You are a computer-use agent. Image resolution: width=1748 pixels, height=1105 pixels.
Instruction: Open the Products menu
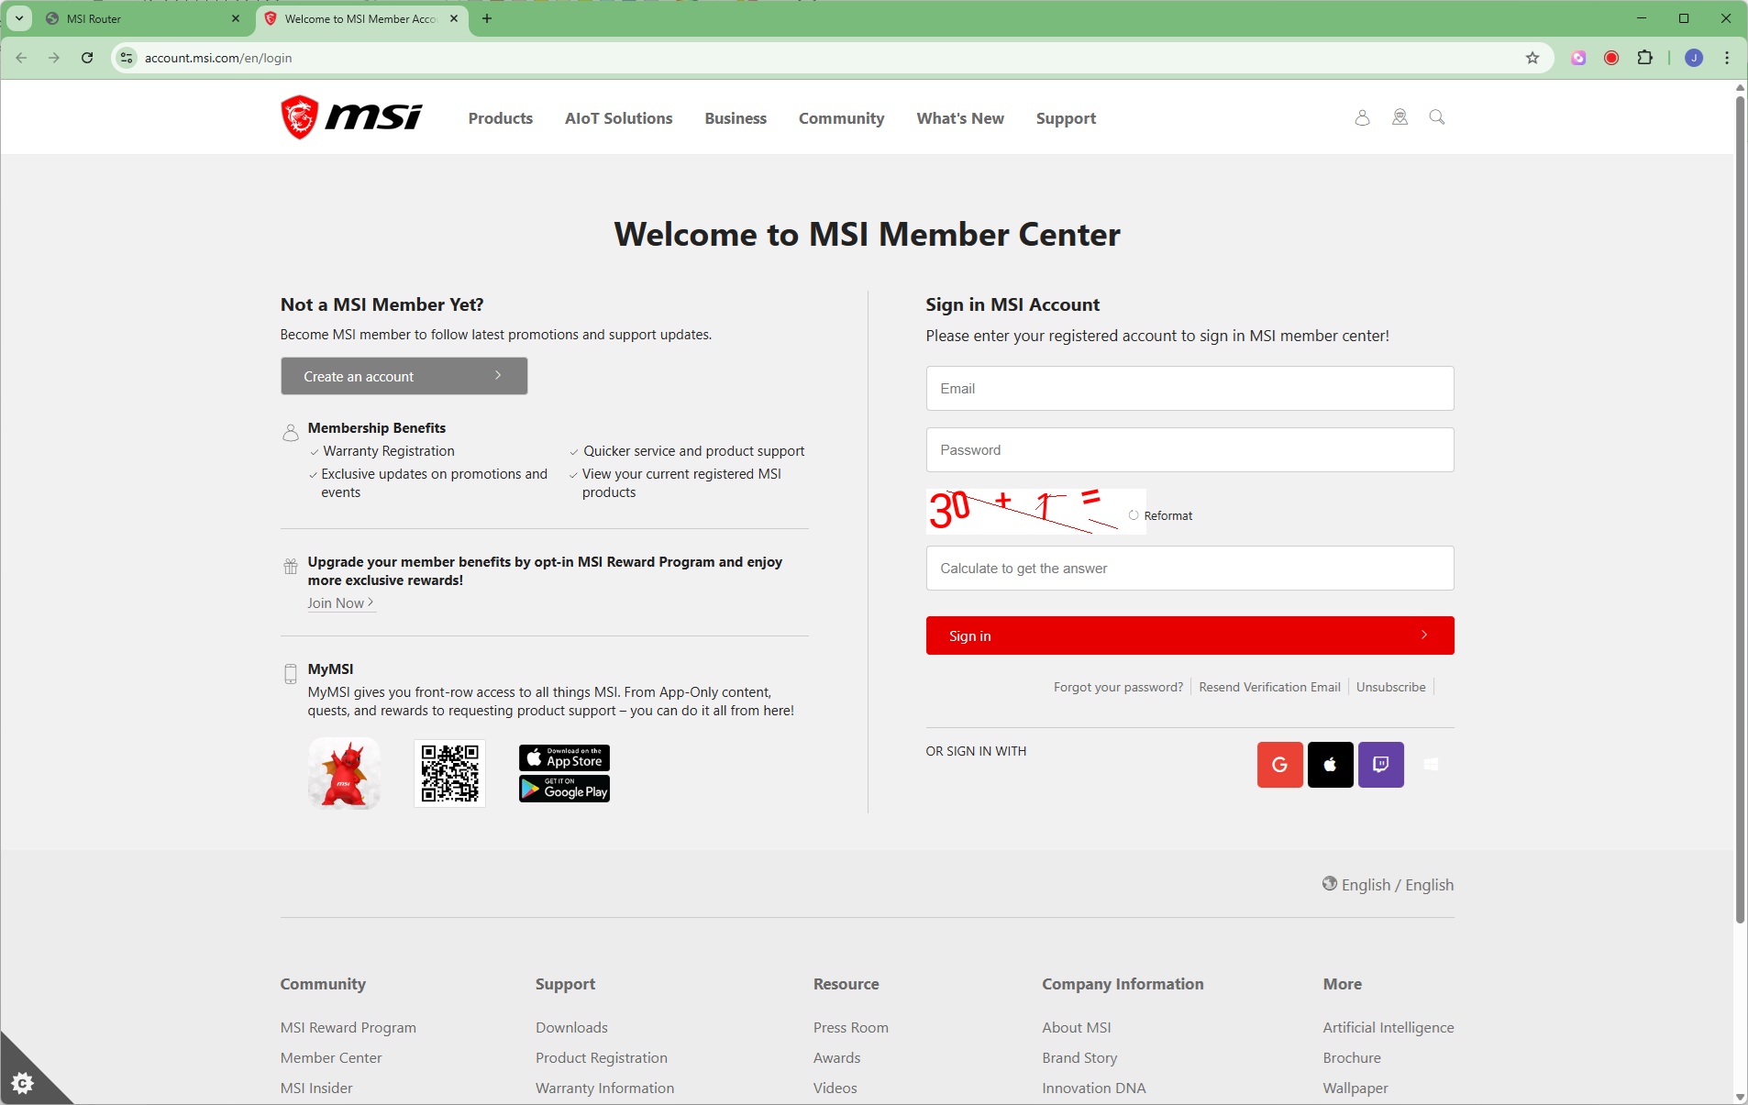click(x=500, y=118)
